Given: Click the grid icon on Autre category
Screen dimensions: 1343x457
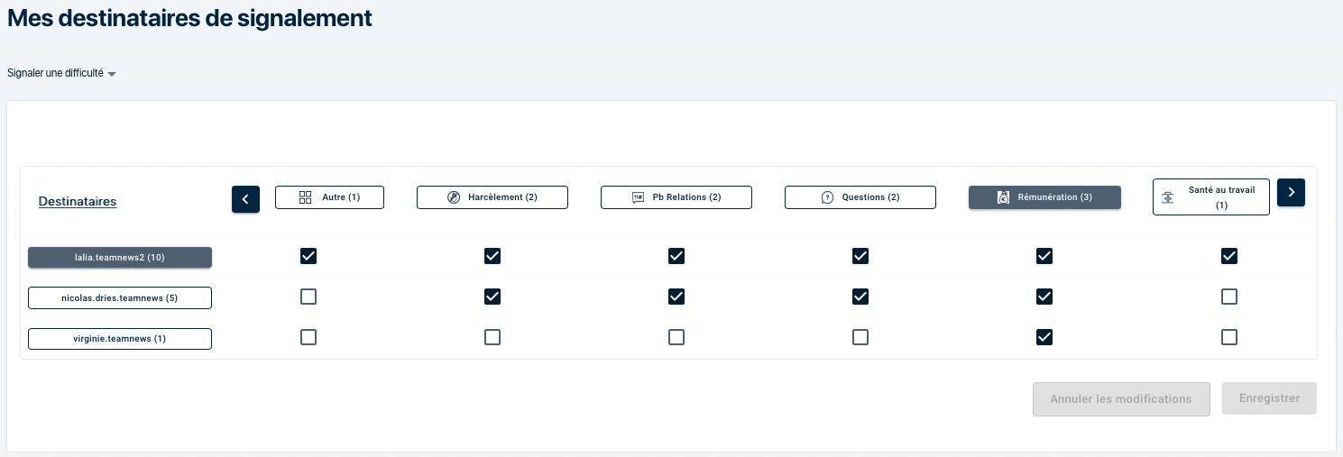Looking at the screenshot, I should point(306,197).
